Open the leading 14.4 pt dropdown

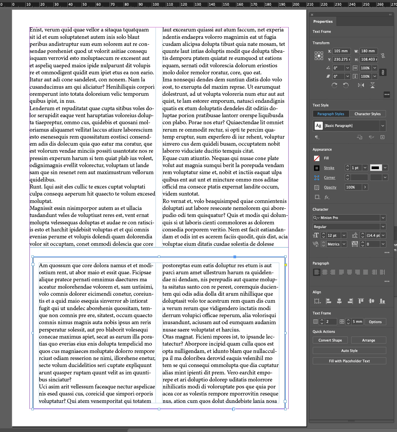[383, 235]
